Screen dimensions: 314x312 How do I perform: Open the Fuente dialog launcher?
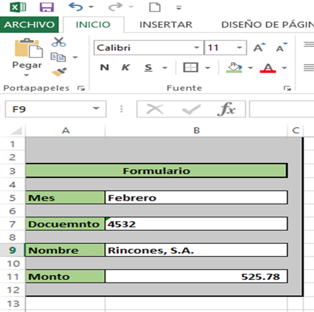[287, 89]
